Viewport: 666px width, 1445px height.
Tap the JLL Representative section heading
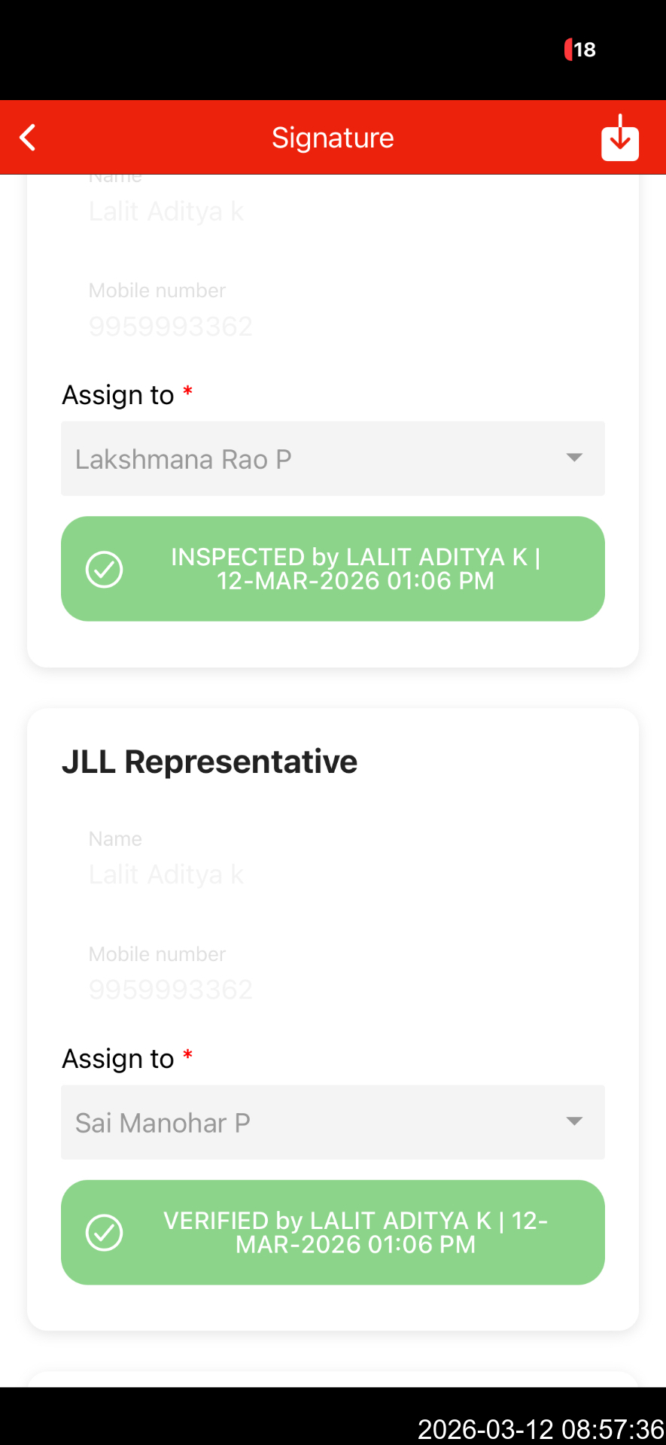(209, 762)
